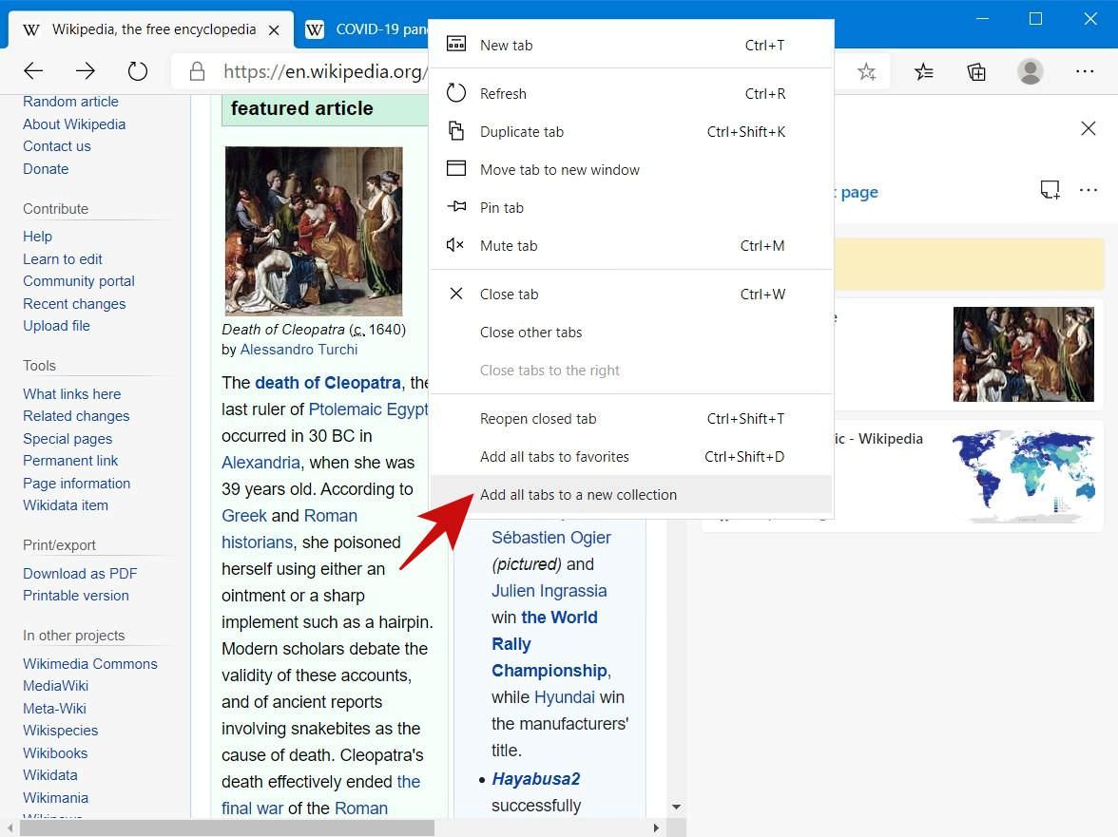Open the Wikispecies link
Viewport: 1118px width, 837px height.
pos(61,731)
